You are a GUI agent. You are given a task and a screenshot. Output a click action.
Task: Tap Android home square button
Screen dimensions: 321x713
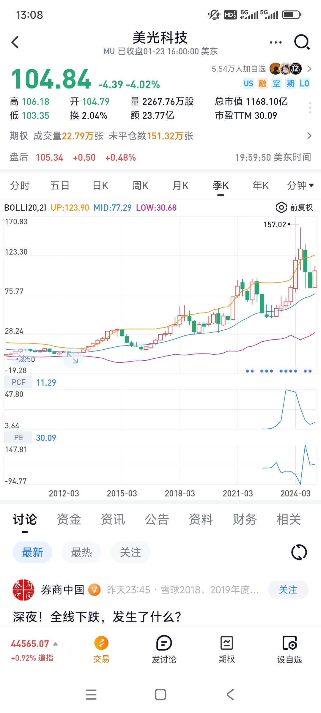click(x=160, y=695)
